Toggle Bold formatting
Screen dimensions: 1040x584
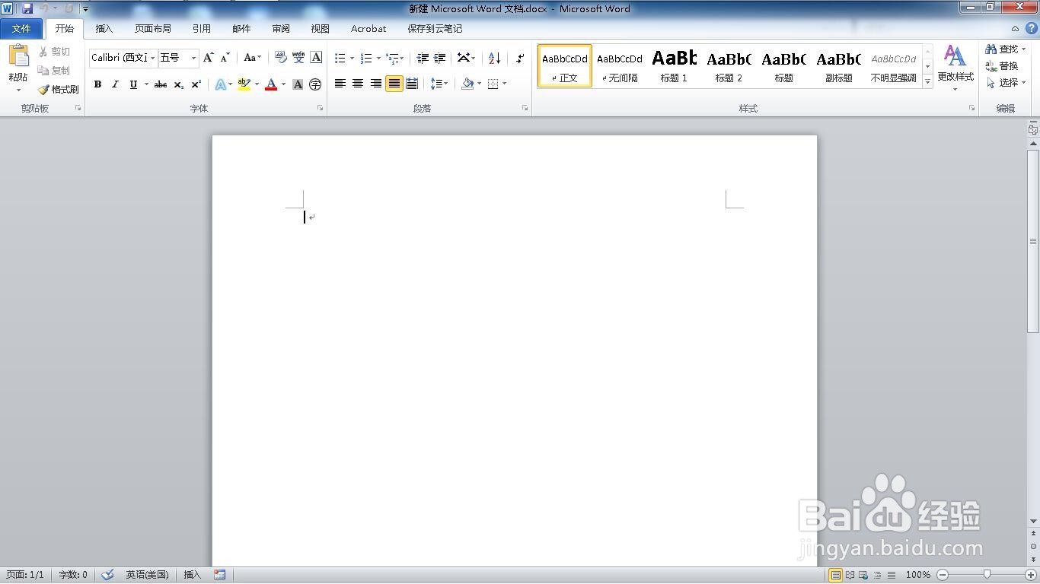click(97, 84)
